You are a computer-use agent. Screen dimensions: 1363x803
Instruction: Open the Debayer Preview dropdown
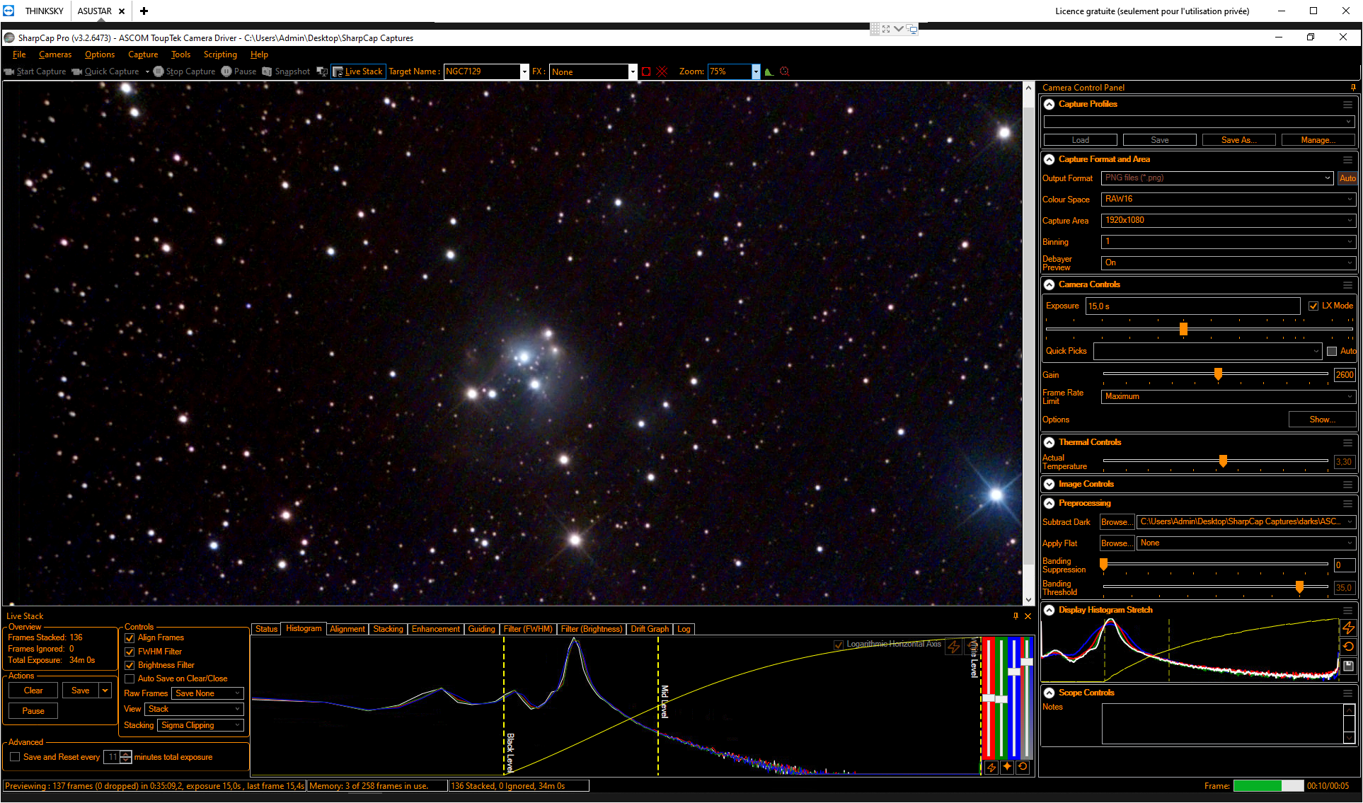tap(1229, 263)
